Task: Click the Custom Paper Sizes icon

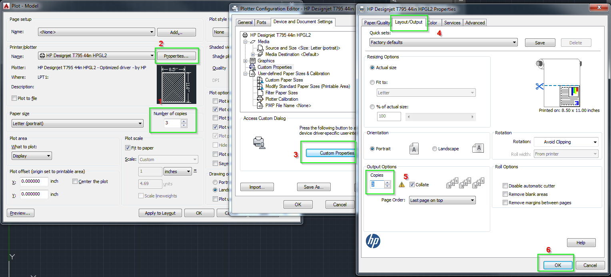Action: click(261, 80)
